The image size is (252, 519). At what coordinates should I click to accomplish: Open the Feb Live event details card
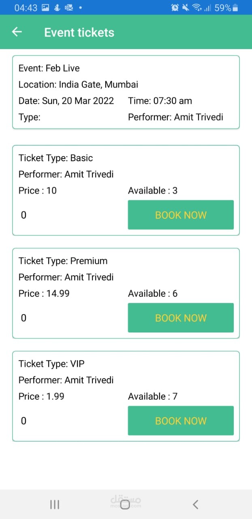point(126,92)
